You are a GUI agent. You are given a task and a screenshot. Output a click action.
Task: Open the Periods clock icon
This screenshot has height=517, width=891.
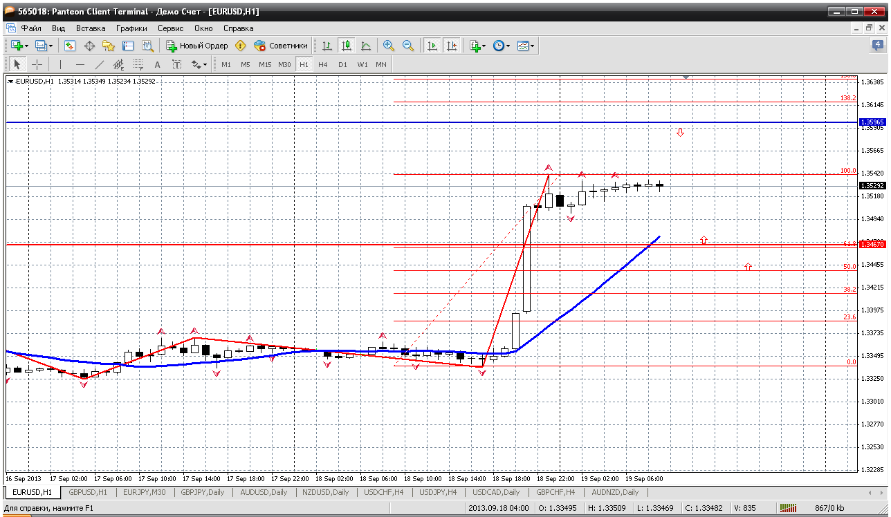498,46
